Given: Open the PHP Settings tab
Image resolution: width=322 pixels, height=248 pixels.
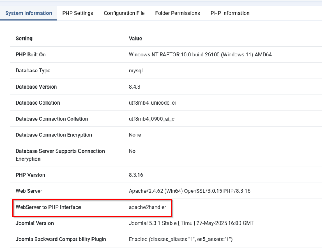Looking at the screenshot, I should [x=78, y=13].
